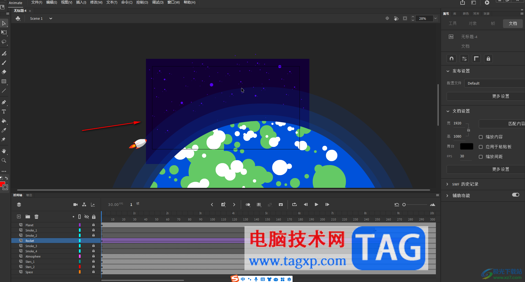Toggle hide all layers eye icon

(x=87, y=217)
